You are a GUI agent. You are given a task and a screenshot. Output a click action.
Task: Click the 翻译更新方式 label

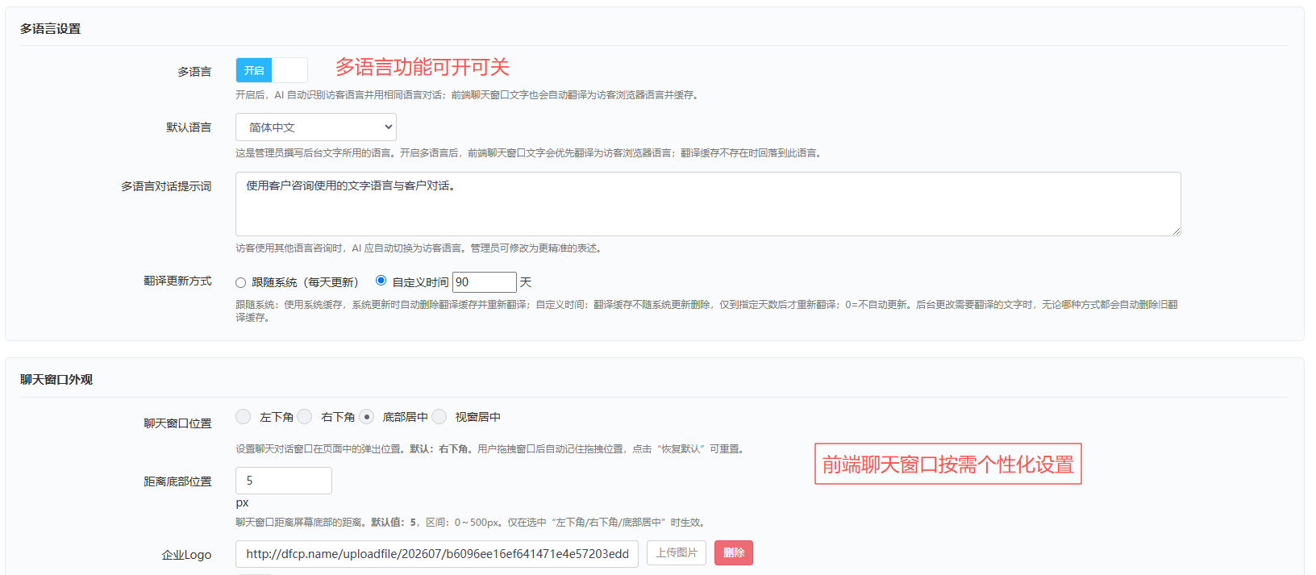pyautogui.click(x=177, y=281)
